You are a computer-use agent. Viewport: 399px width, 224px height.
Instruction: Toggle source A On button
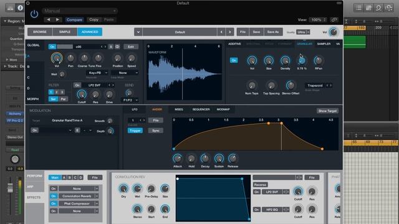[x=52, y=47]
